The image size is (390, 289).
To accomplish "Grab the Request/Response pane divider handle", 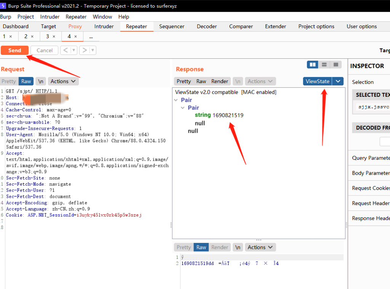I will click(x=171, y=225).
